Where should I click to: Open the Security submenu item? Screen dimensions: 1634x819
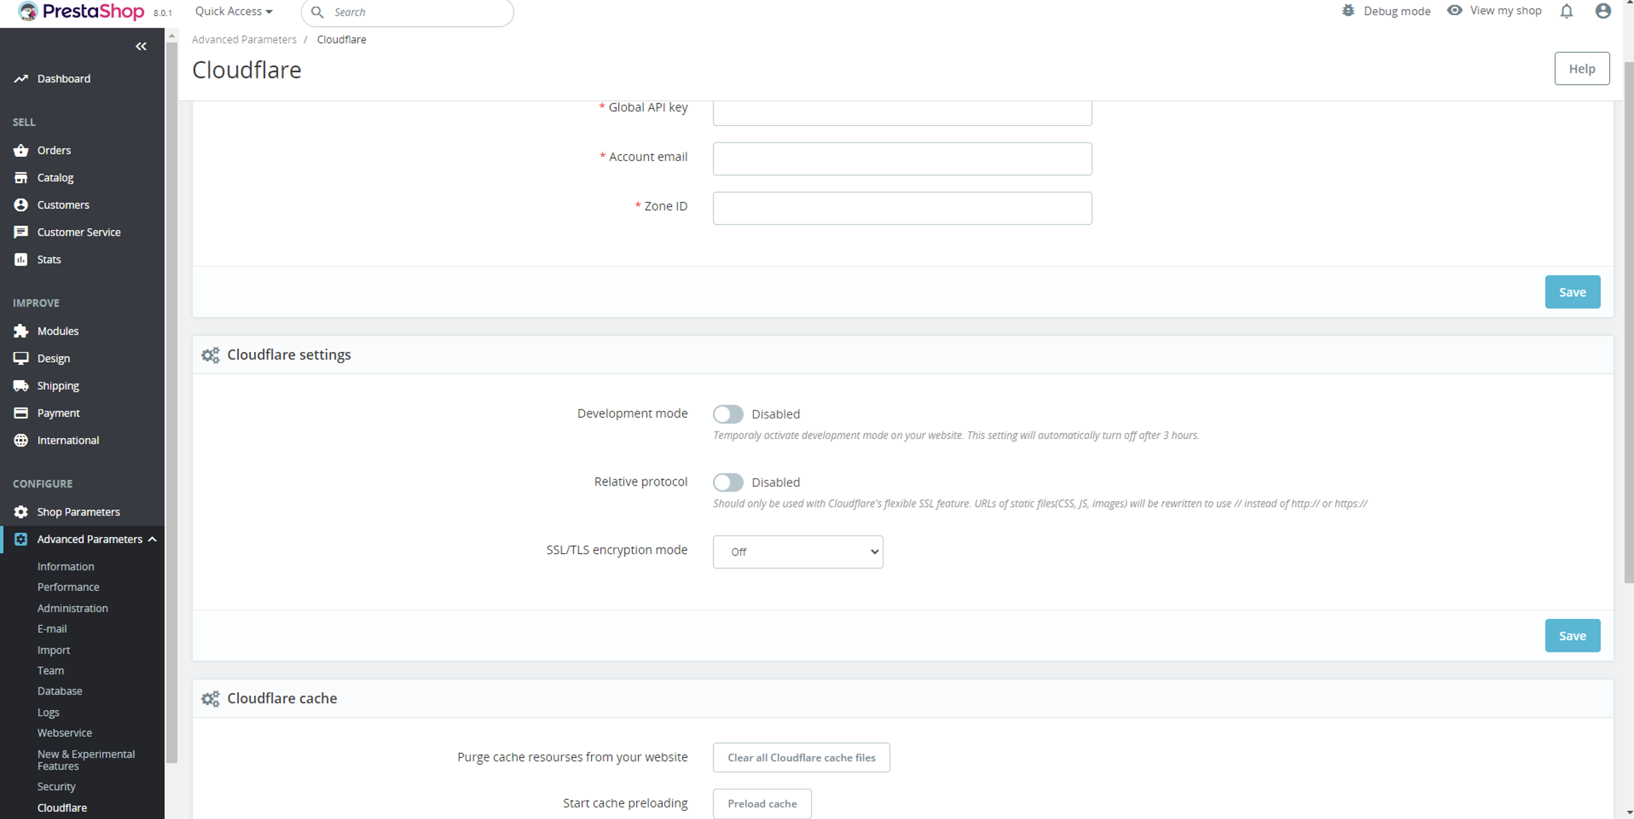pyautogui.click(x=56, y=787)
